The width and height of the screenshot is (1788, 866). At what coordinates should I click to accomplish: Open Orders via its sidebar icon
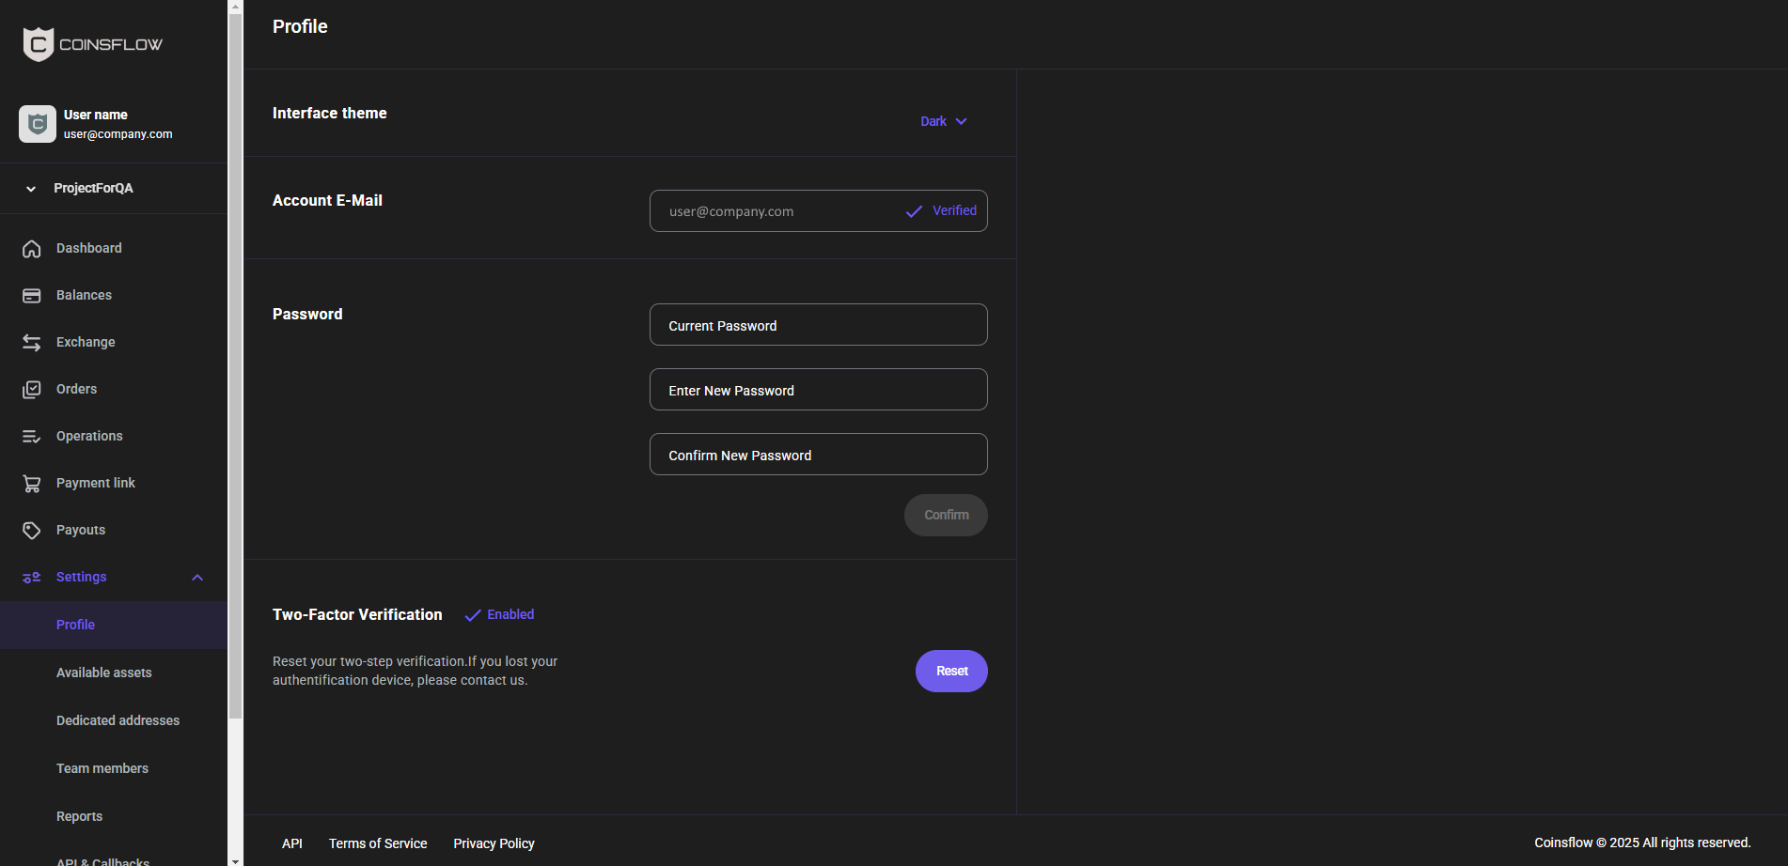pos(32,389)
